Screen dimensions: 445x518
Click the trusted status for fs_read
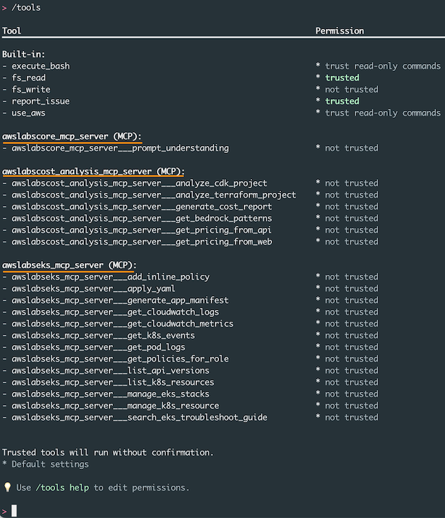tap(342, 78)
